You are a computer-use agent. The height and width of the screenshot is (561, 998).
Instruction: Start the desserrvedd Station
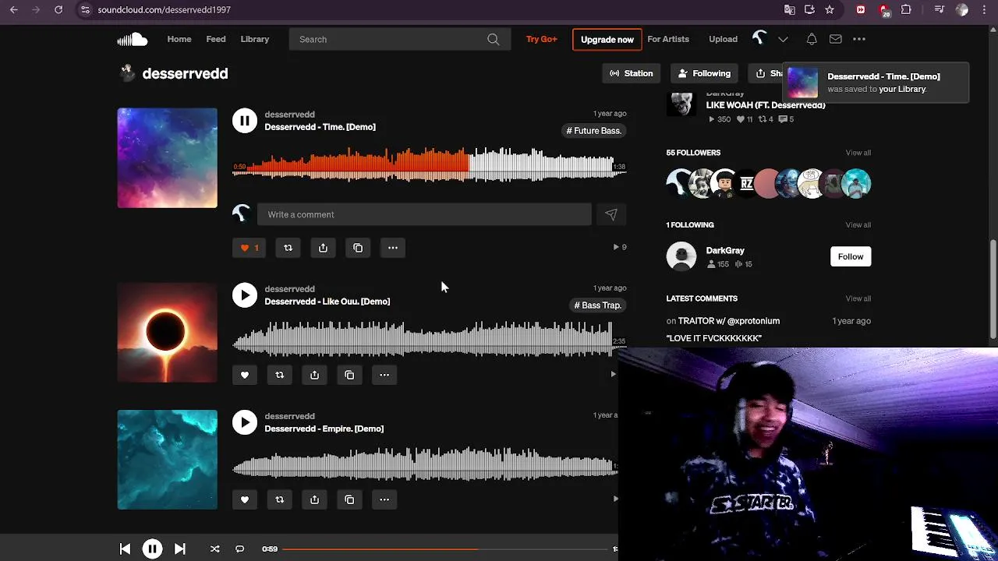click(631, 73)
